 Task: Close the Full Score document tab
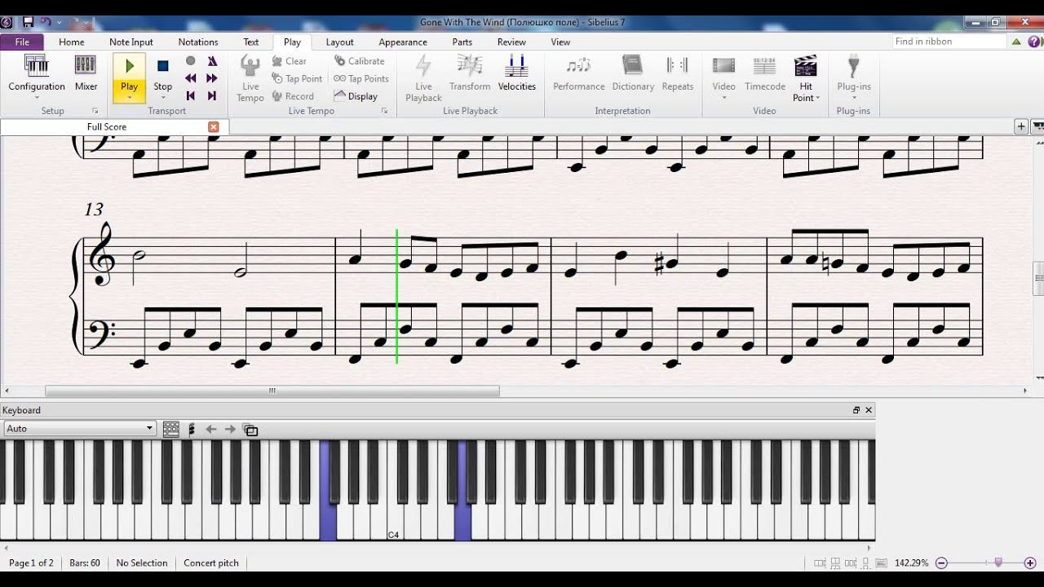[214, 126]
